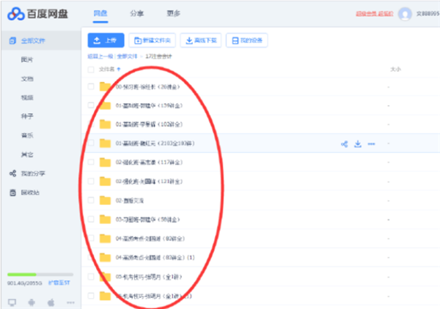This screenshot has width=440, height=309.
Task: Switch to the 分享 tab
Action: 137,13
